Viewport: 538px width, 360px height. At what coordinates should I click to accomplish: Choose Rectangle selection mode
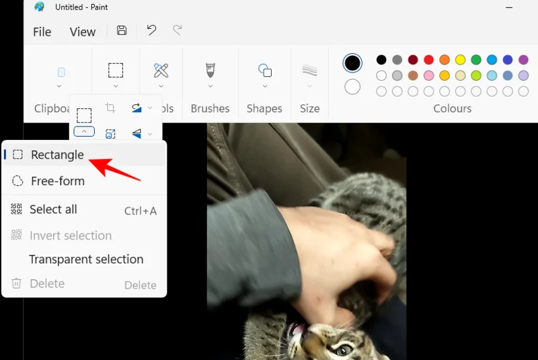tap(85, 155)
